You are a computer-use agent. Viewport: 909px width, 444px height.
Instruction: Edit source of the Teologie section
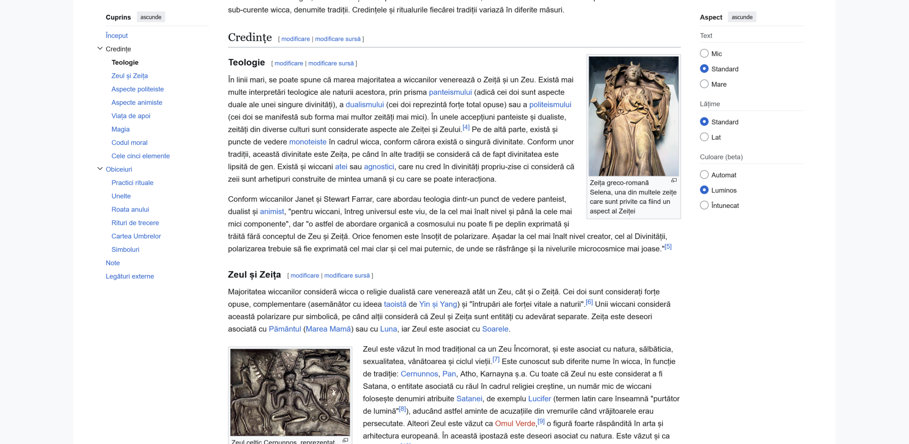click(x=331, y=64)
